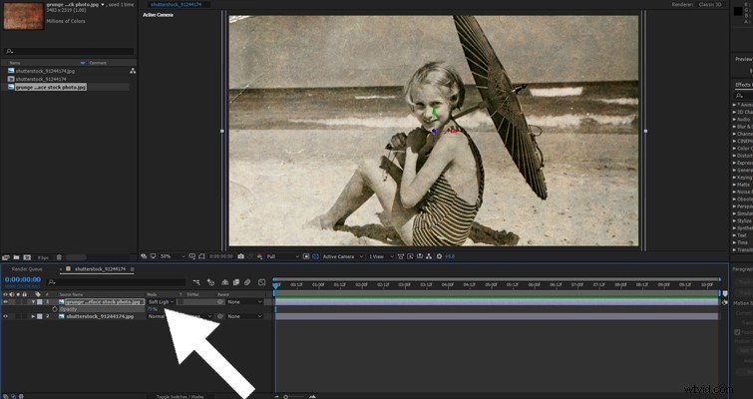Hide the grunge surface stock photo layer

[x=5, y=302]
